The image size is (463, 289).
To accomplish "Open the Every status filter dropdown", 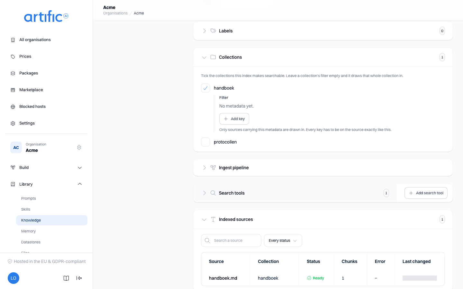I will (x=283, y=241).
